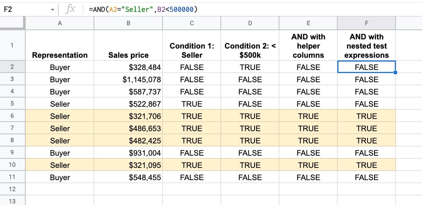Select column A header
This screenshot has height=205, width=422.
60,23
